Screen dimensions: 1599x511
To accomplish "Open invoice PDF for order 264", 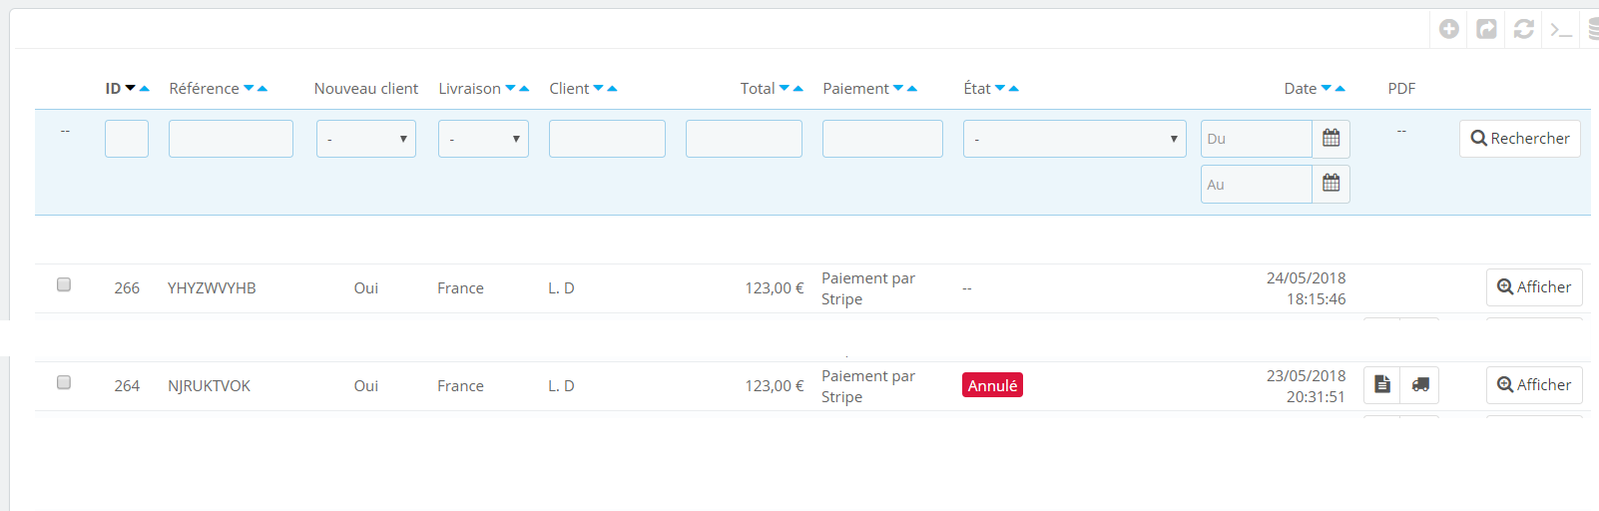I will coord(1382,384).
